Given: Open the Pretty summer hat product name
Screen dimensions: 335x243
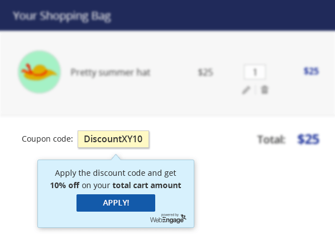Looking at the screenshot, I should click(x=111, y=72).
